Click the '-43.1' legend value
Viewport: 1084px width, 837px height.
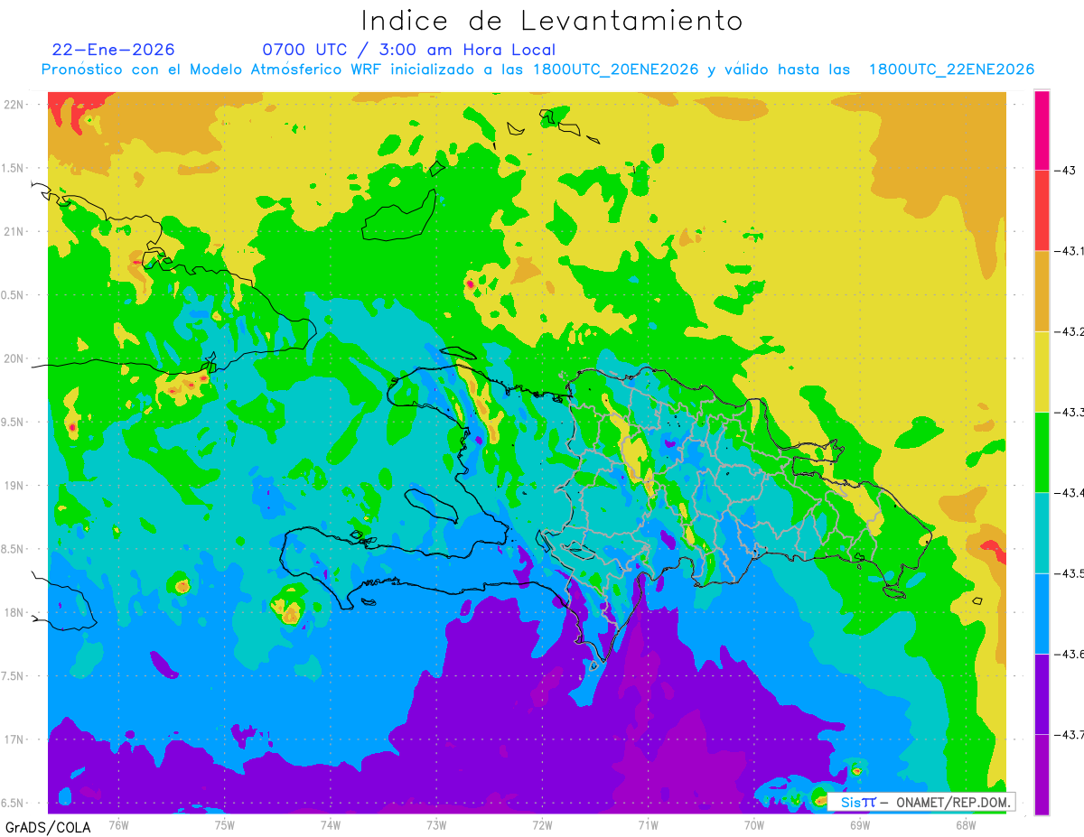[x=1069, y=251]
